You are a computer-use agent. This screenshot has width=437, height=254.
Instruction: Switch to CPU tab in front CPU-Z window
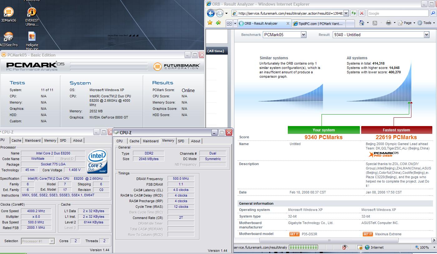click(x=120, y=141)
